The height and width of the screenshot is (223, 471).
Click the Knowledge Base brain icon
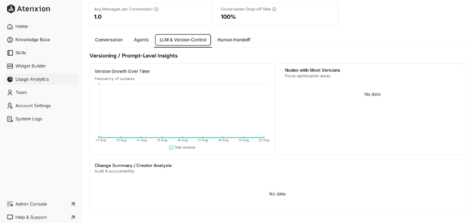[10, 40]
